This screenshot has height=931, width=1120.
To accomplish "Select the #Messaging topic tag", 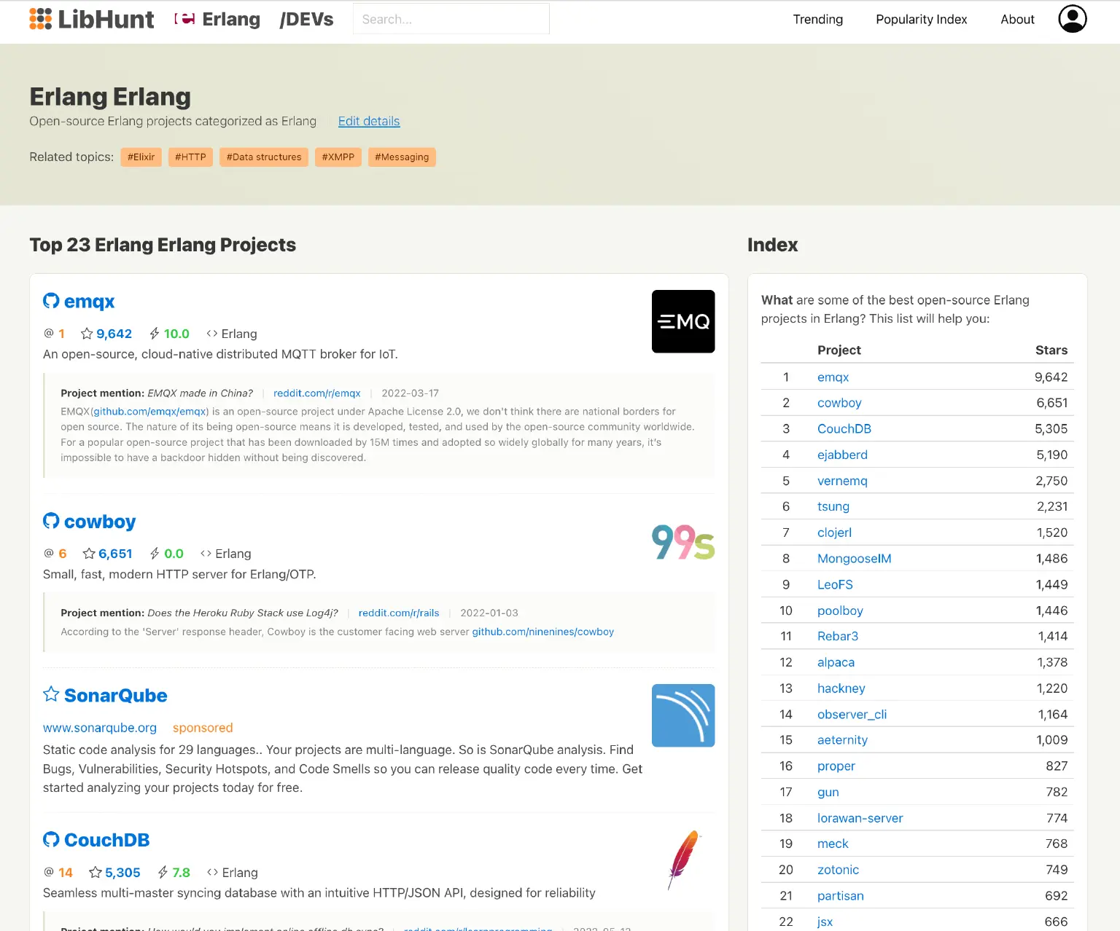I will point(402,157).
